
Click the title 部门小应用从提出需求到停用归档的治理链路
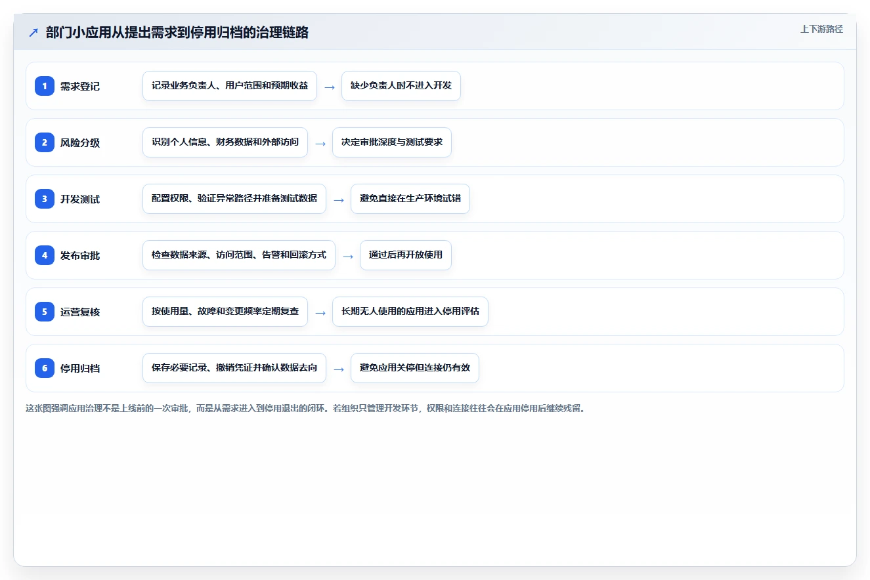pyautogui.click(x=177, y=33)
